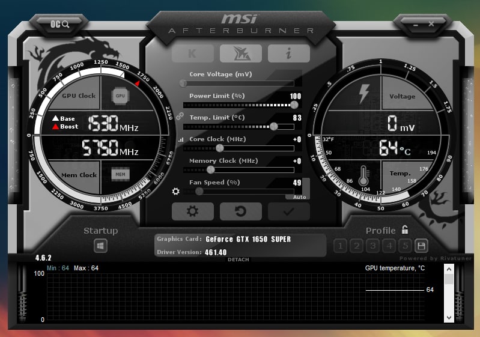Open the OC Scanner button

point(59,24)
